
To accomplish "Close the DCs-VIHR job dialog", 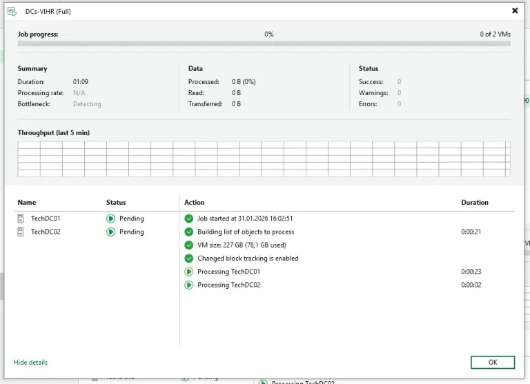I will (x=515, y=11).
